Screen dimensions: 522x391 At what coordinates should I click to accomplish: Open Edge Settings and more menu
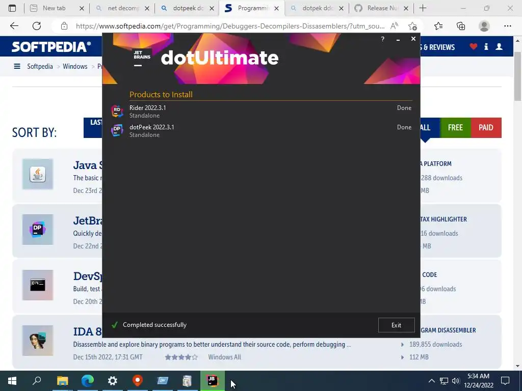(507, 26)
